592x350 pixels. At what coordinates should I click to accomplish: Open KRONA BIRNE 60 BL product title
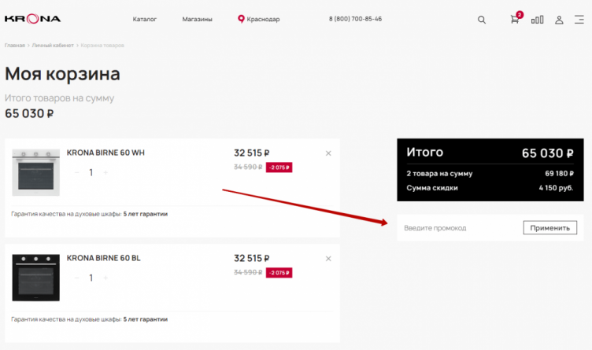(103, 258)
